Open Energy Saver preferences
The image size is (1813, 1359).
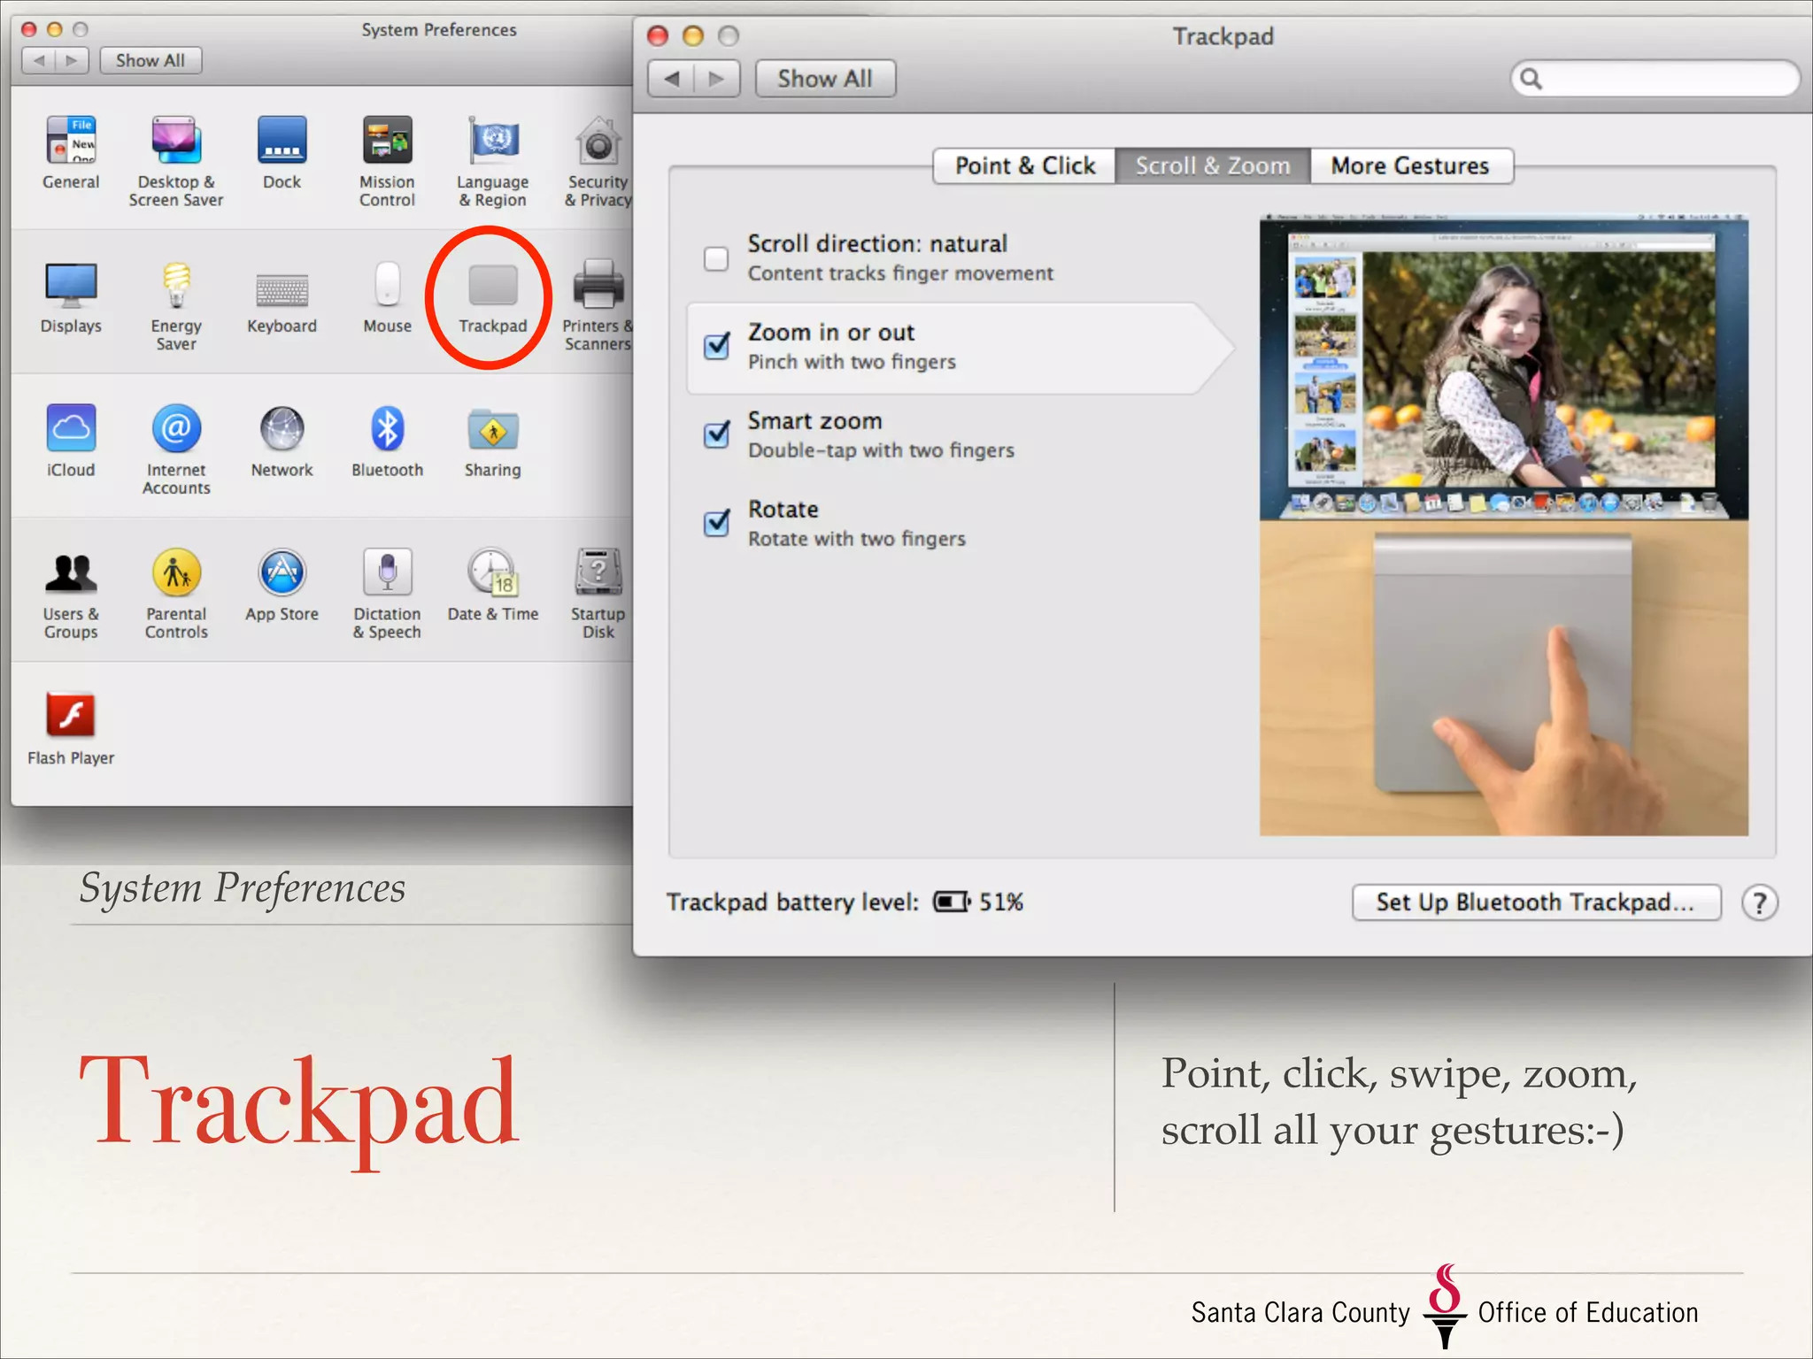(x=176, y=285)
